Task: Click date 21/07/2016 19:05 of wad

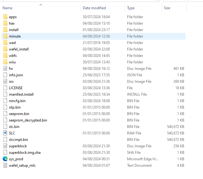Action: [x=96, y=43]
